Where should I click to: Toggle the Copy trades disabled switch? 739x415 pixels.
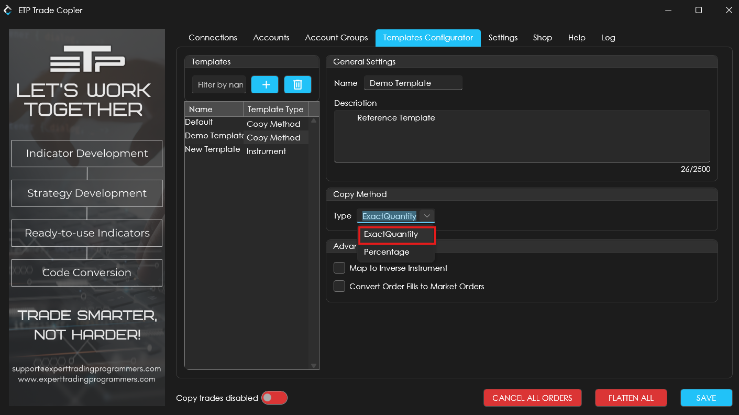coord(274,398)
